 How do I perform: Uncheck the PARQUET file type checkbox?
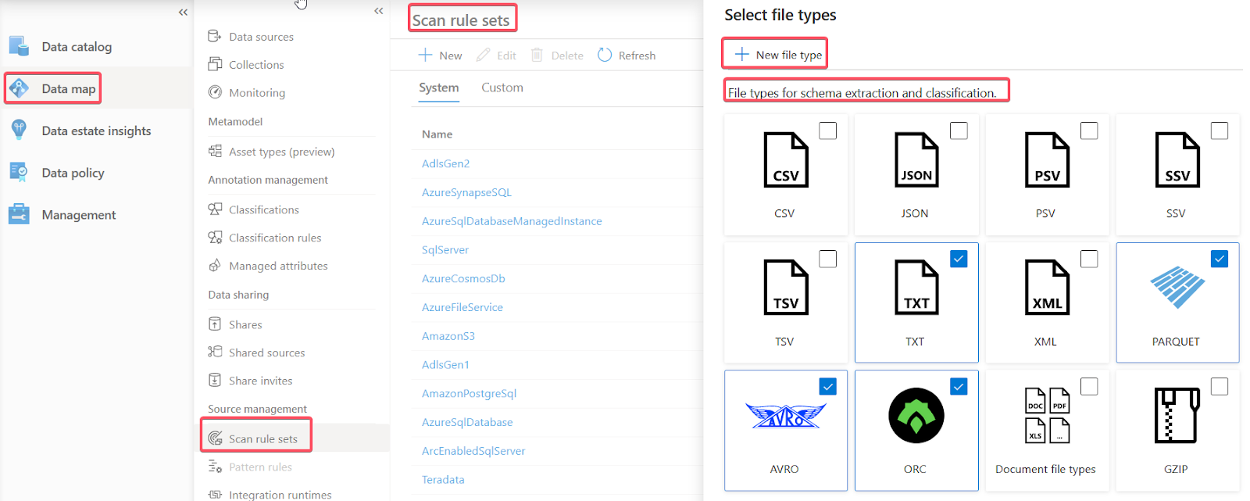point(1219,259)
